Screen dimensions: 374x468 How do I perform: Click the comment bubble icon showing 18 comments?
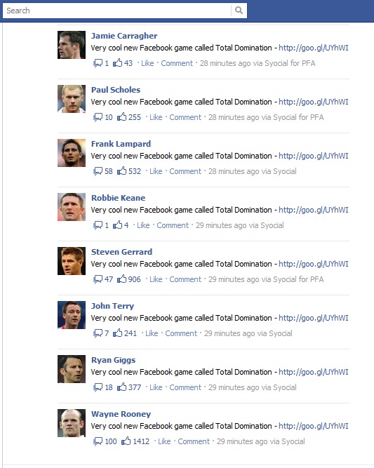[x=98, y=387]
